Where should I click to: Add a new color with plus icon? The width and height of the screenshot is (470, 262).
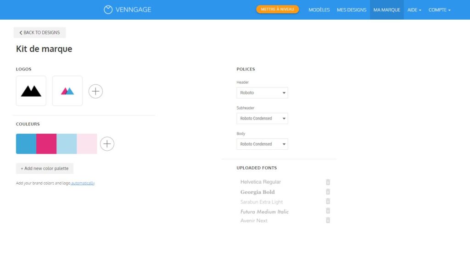[x=107, y=144]
